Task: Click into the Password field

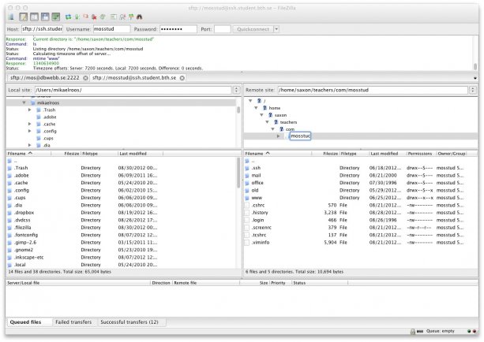Action: point(178,29)
